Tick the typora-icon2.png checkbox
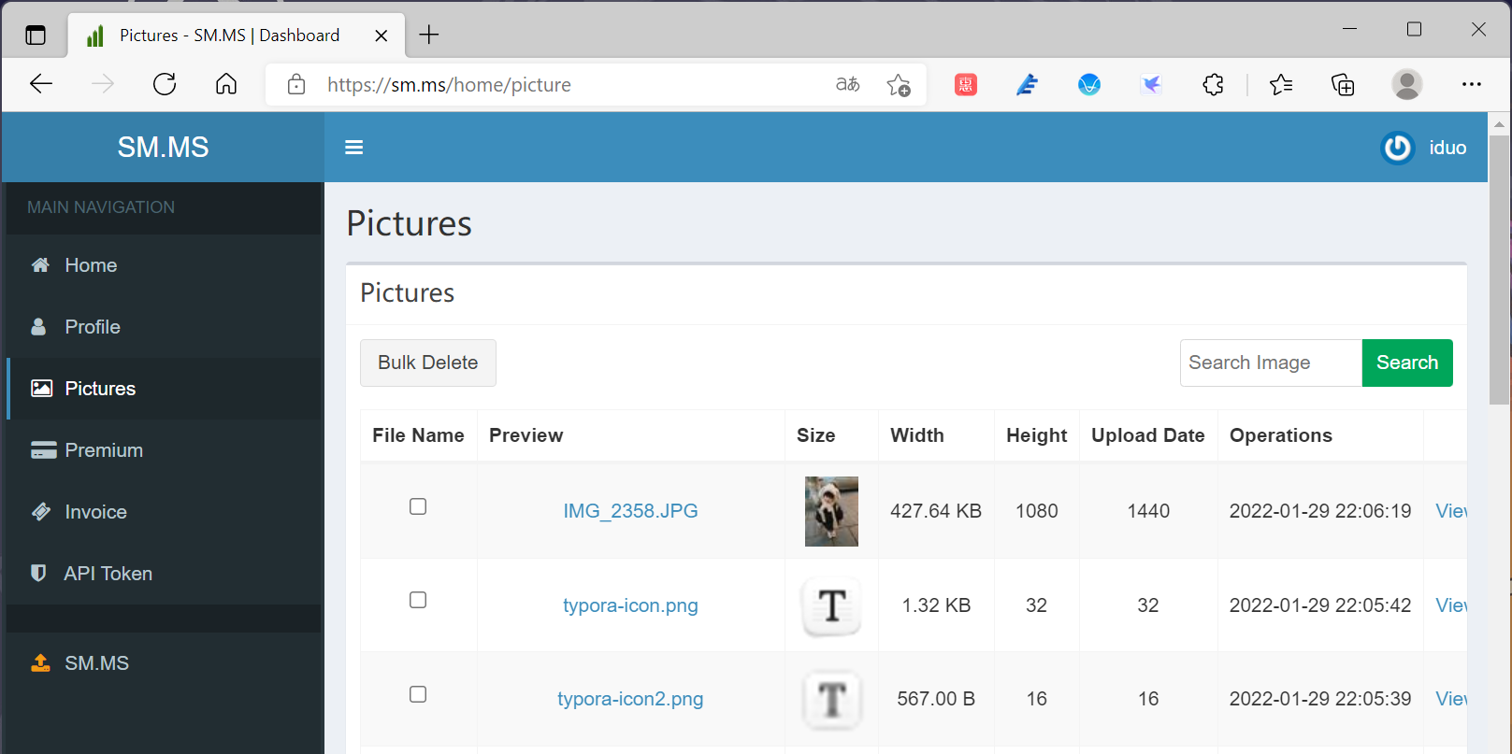The image size is (1512, 754). coord(418,694)
